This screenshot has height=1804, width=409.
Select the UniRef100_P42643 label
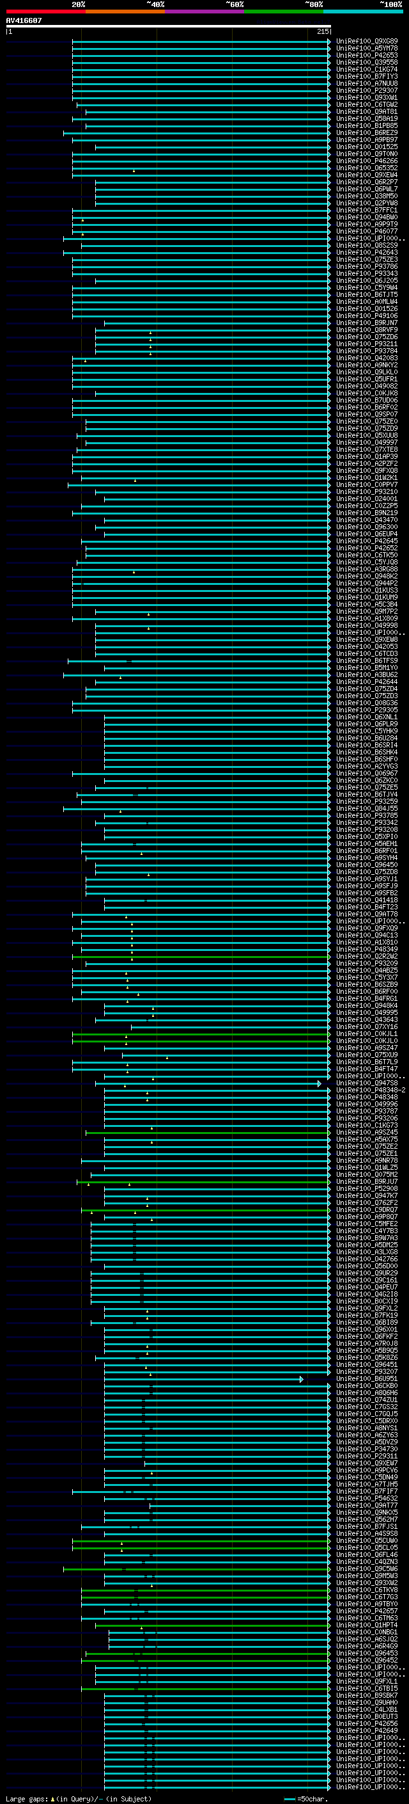click(367, 253)
